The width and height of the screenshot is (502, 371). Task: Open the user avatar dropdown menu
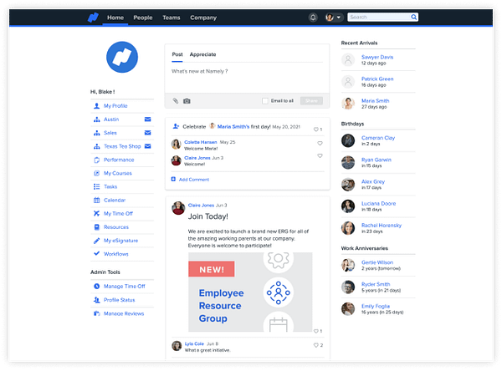[x=334, y=17]
